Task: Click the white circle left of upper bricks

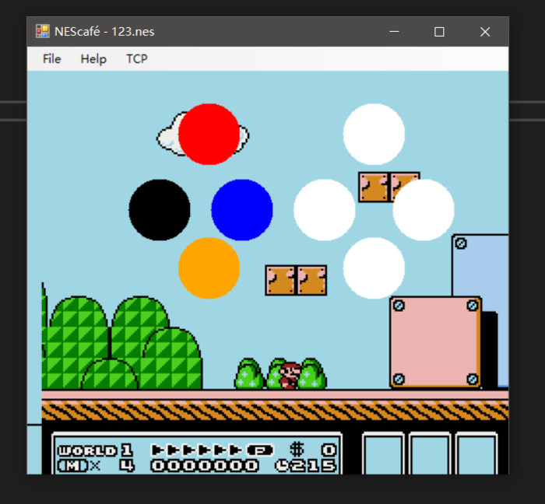Action: 324,209
